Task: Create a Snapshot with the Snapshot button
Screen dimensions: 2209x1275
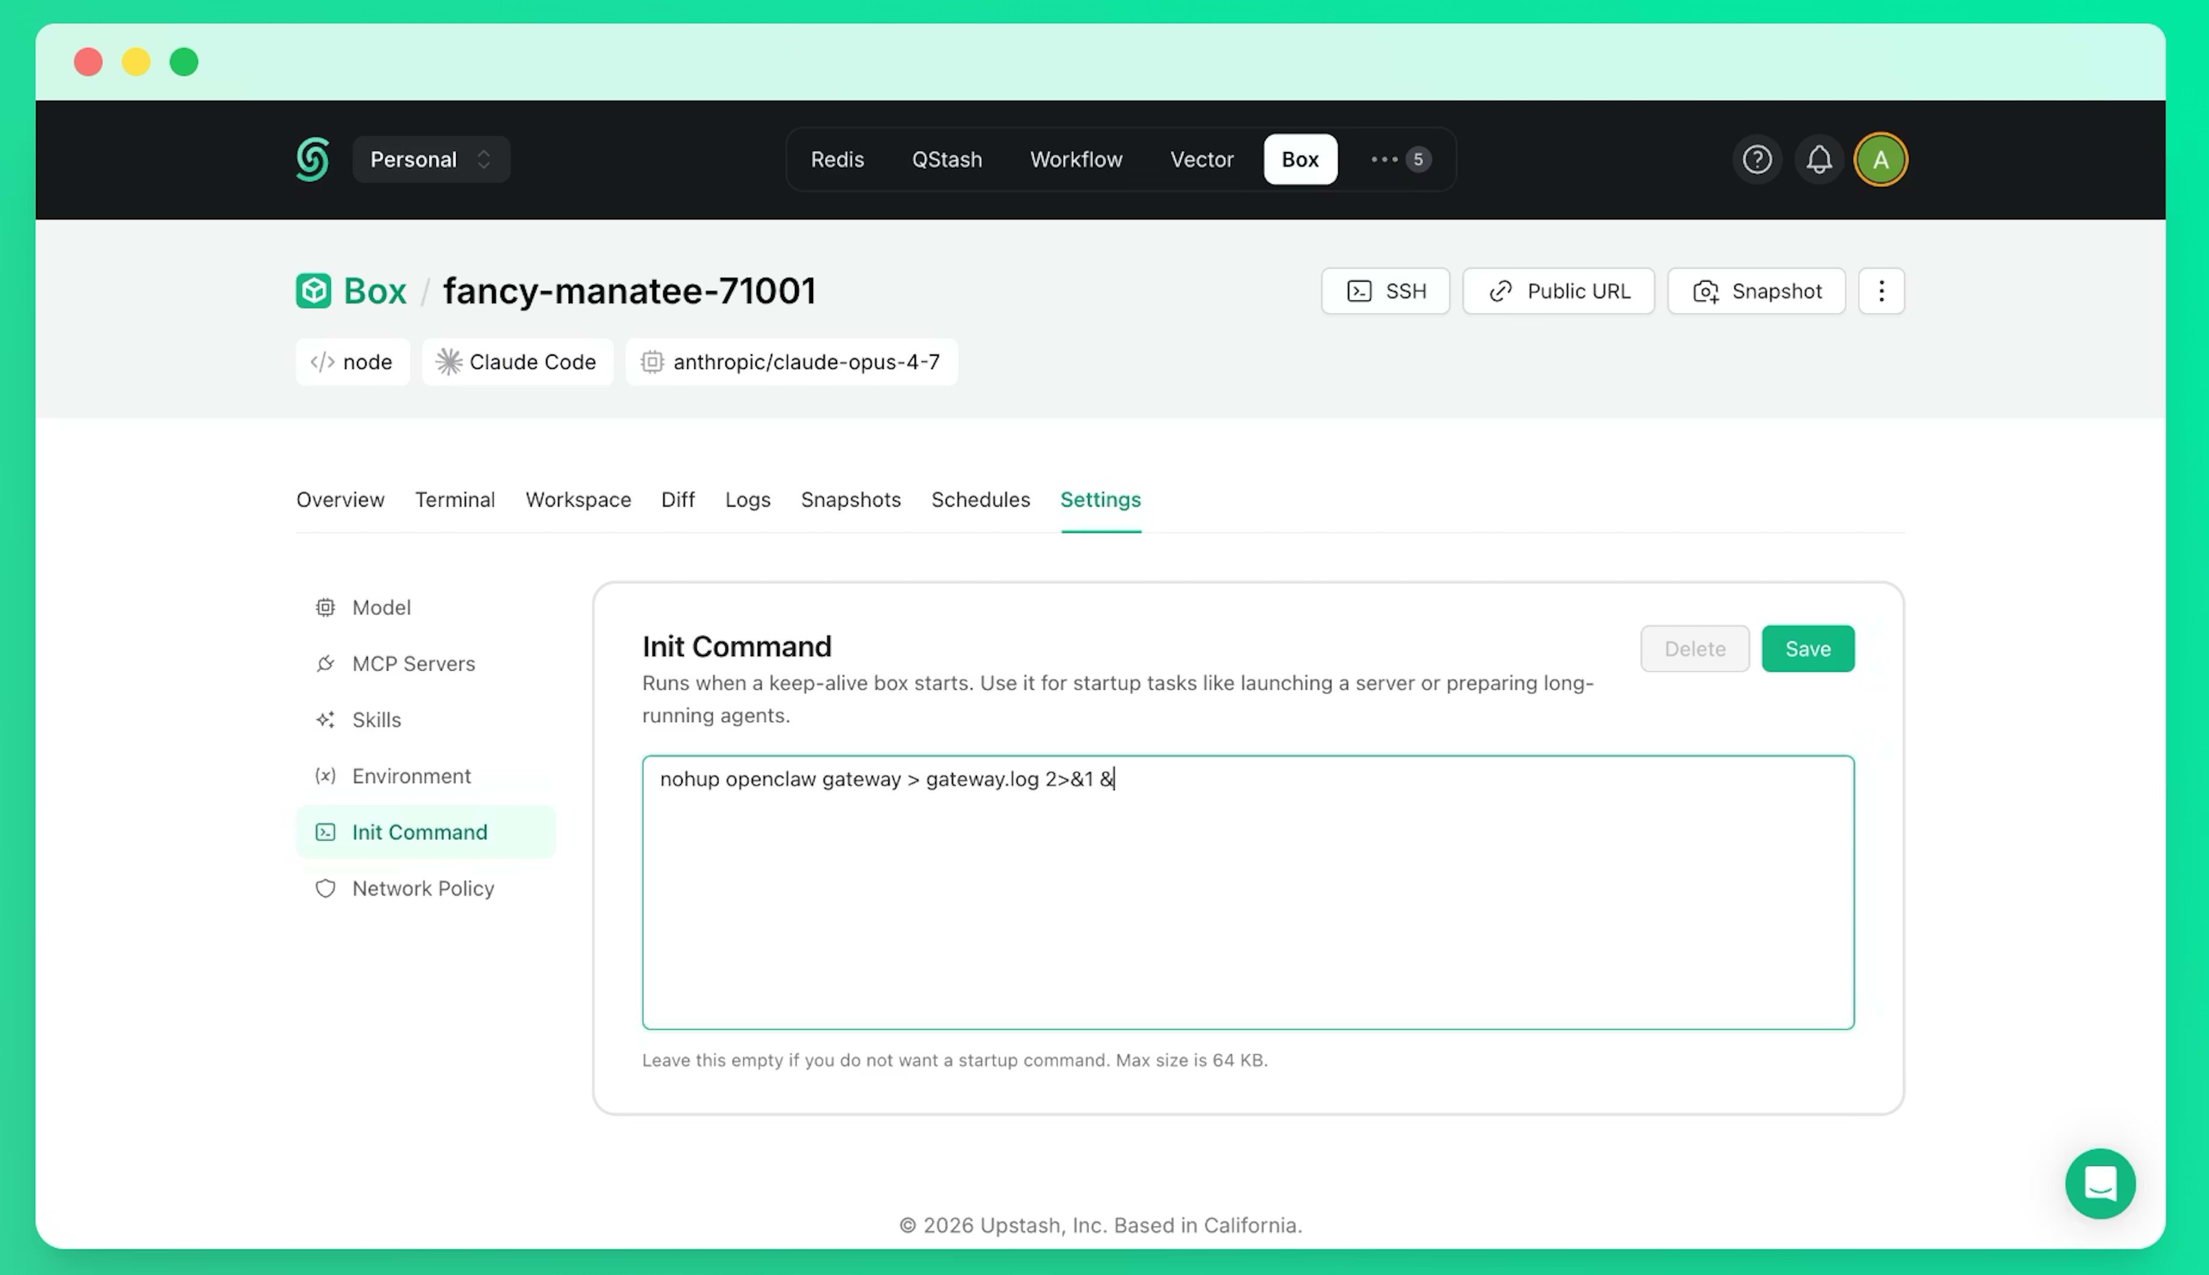Action: (x=1757, y=291)
